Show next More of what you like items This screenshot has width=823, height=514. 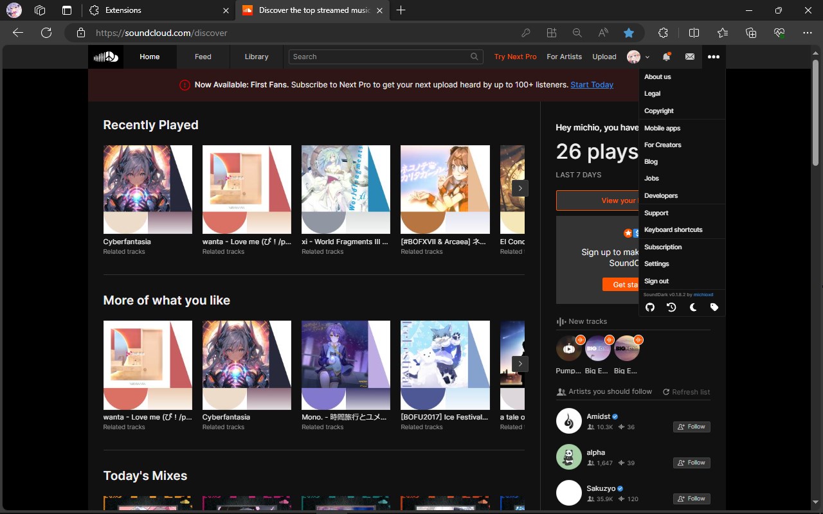[x=520, y=364]
